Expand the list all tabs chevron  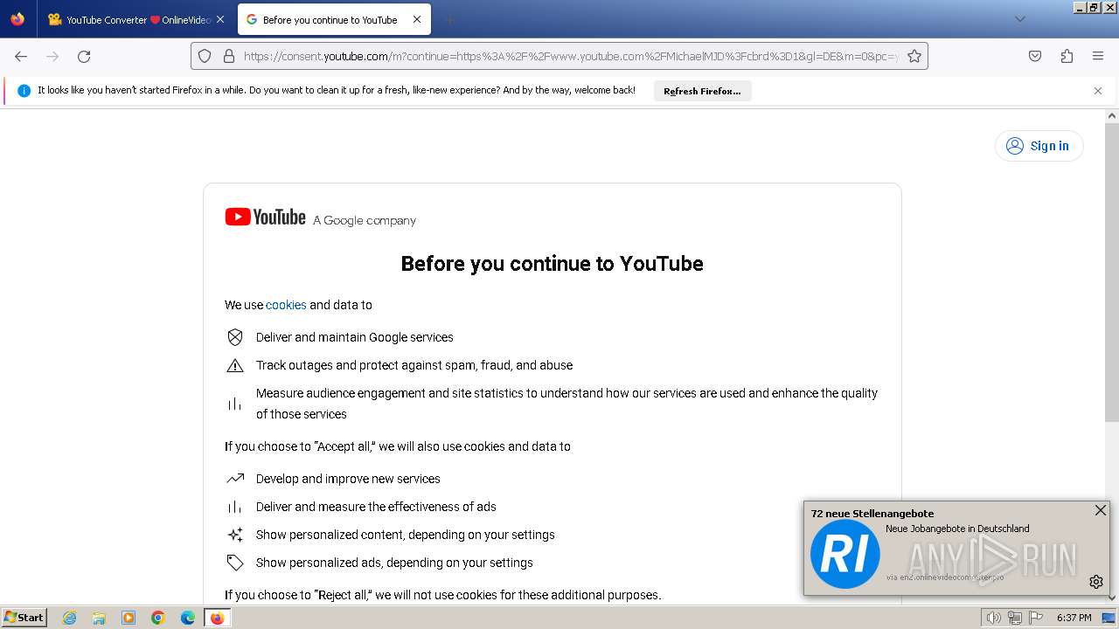[x=1019, y=19]
